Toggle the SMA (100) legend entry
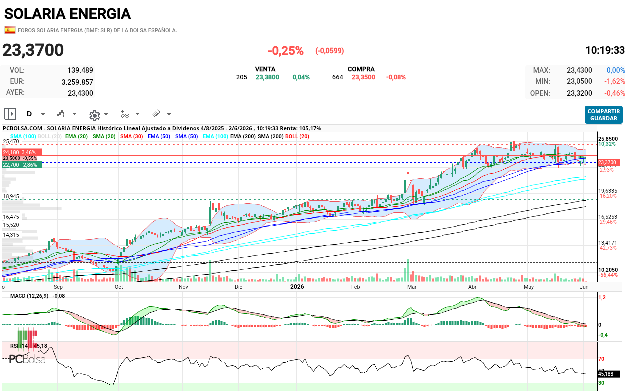Viewport: 628px width, 391px height. pyautogui.click(x=23, y=136)
